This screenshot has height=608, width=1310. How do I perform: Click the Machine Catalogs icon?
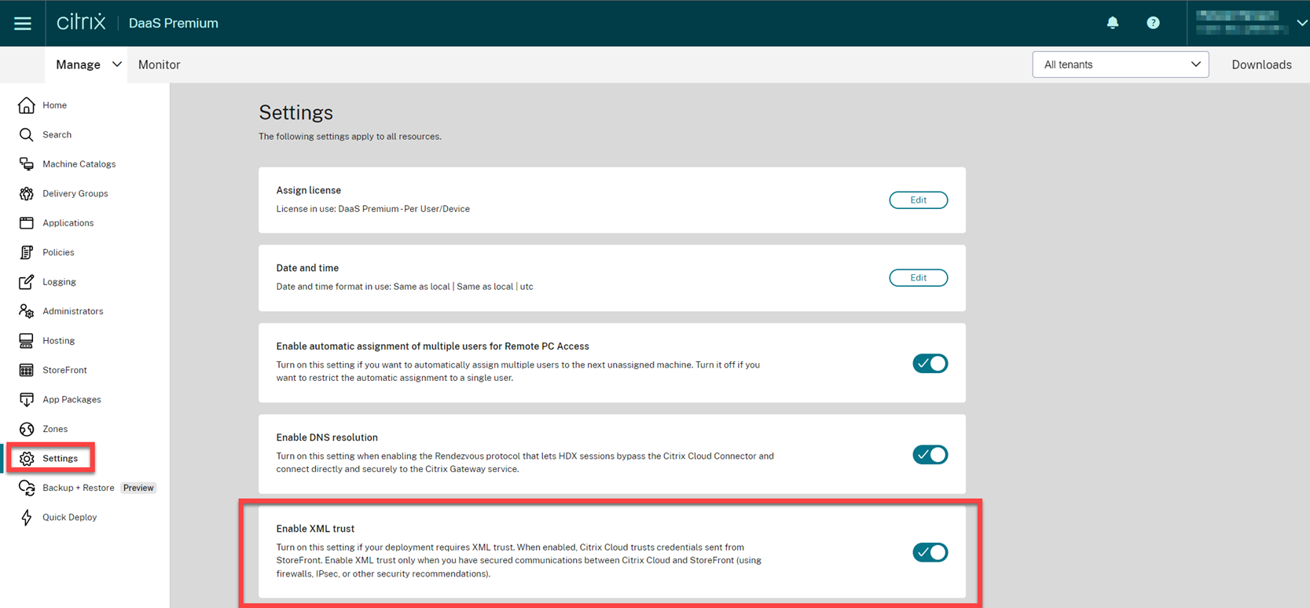pos(27,164)
